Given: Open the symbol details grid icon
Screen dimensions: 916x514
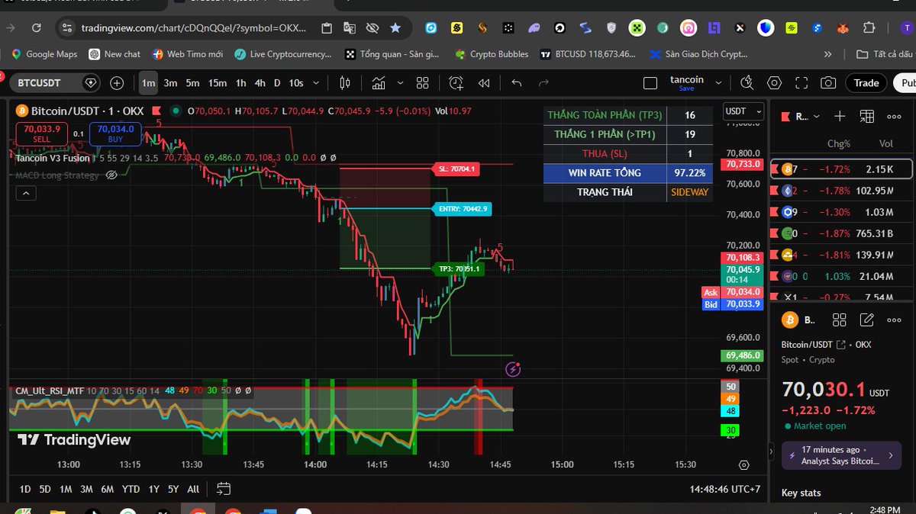Looking at the screenshot, I should coord(839,320).
